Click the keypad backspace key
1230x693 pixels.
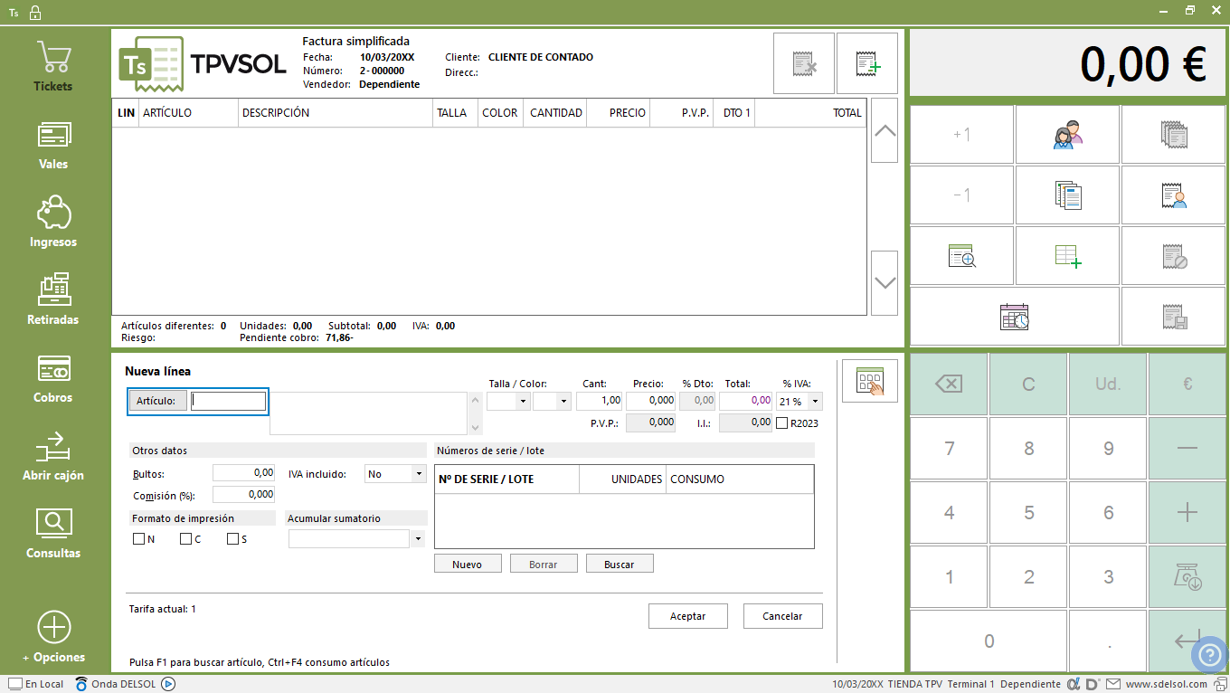tap(949, 384)
